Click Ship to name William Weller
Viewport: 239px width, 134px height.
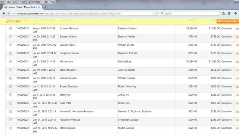point(126,45)
